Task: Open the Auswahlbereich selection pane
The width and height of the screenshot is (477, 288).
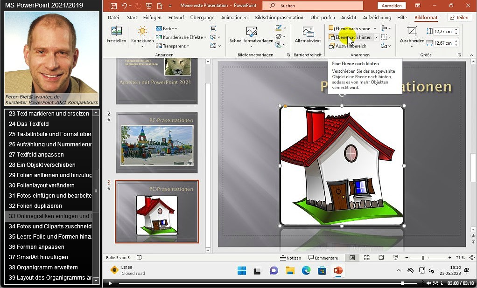Action: [x=350, y=46]
